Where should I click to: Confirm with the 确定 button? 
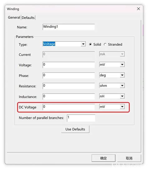coord(103,158)
